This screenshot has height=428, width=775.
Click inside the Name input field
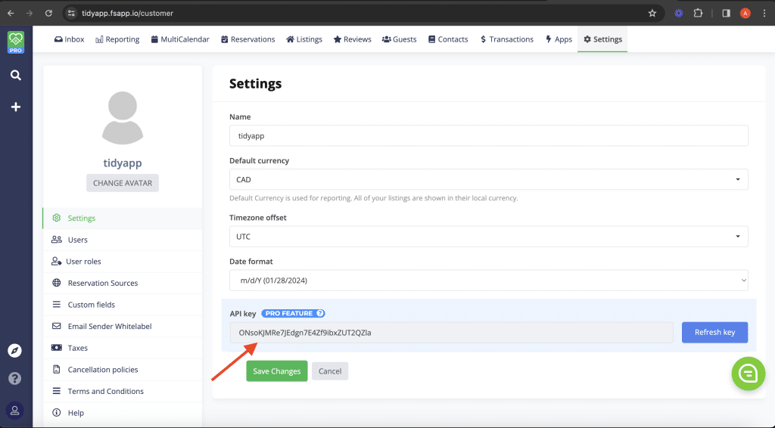[488, 136]
